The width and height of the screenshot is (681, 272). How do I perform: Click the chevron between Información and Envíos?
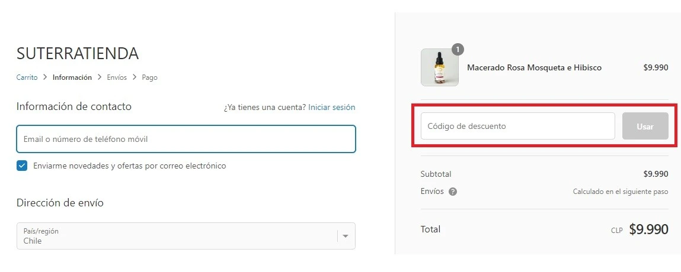[x=100, y=77]
